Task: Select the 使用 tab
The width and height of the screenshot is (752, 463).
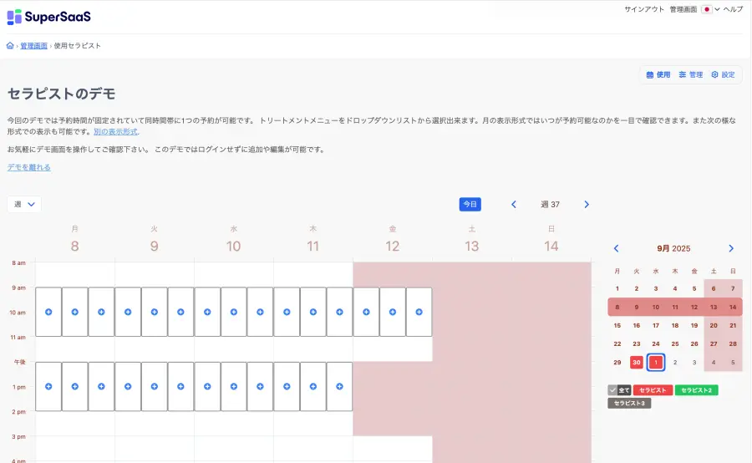Action: tap(658, 74)
